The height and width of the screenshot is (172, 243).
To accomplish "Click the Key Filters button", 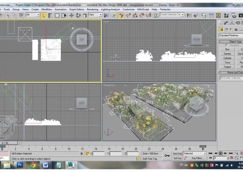I will click(197, 158).
